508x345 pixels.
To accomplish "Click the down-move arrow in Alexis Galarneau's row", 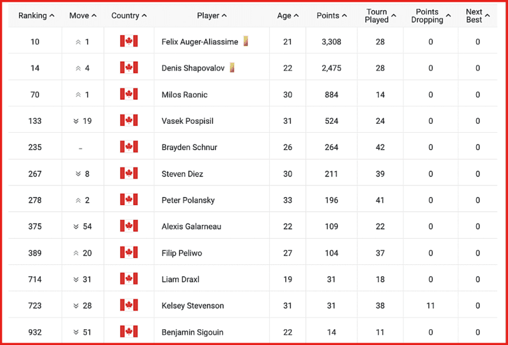I will (76, 226).
